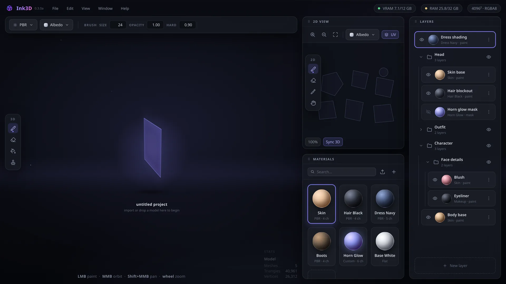Toggle visibility of Outfit group
Screen dimensions: 506x284
(489, 130)
